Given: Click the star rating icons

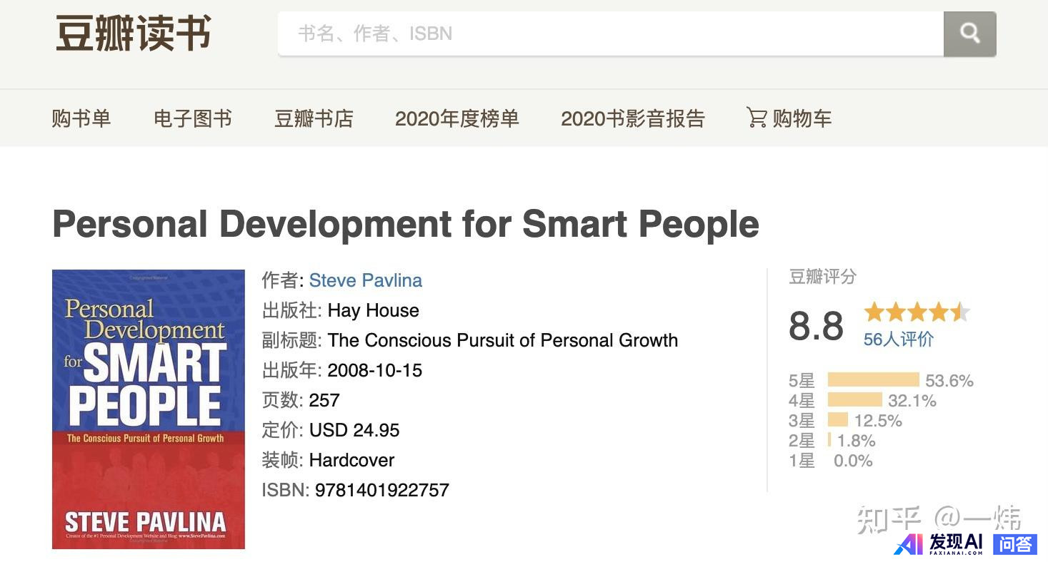Looking at the screenshot, I should tap(917, 312).
